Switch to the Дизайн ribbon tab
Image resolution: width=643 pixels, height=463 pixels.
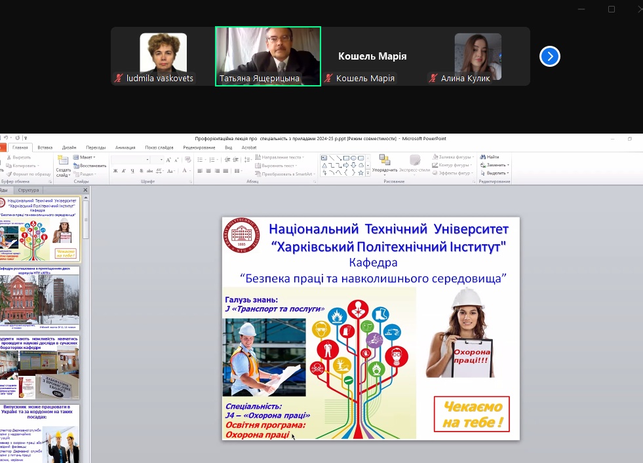coord(69,147)
